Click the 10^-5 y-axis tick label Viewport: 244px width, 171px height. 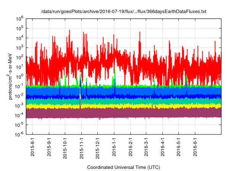[x=19, y=125]
